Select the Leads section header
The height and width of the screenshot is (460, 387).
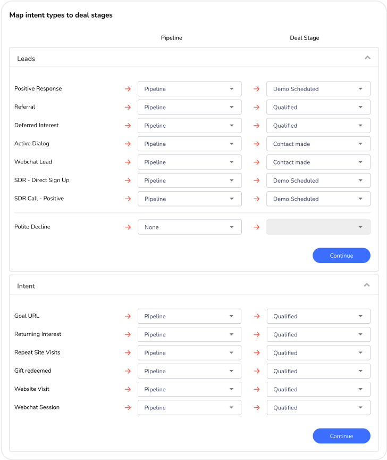(x=26, y=59)
